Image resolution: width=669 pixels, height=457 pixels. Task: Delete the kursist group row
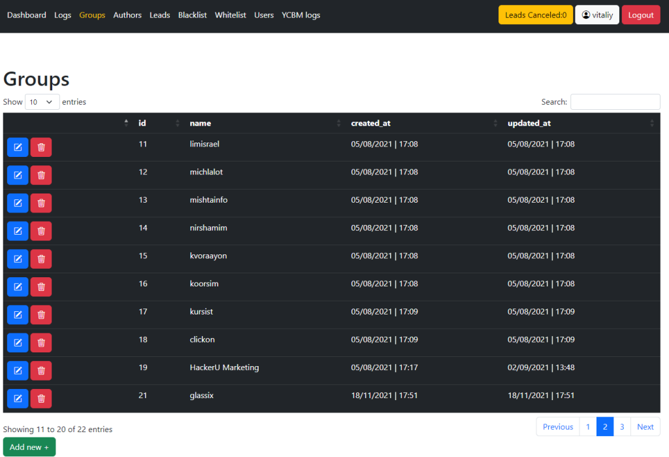click(41, 315)
